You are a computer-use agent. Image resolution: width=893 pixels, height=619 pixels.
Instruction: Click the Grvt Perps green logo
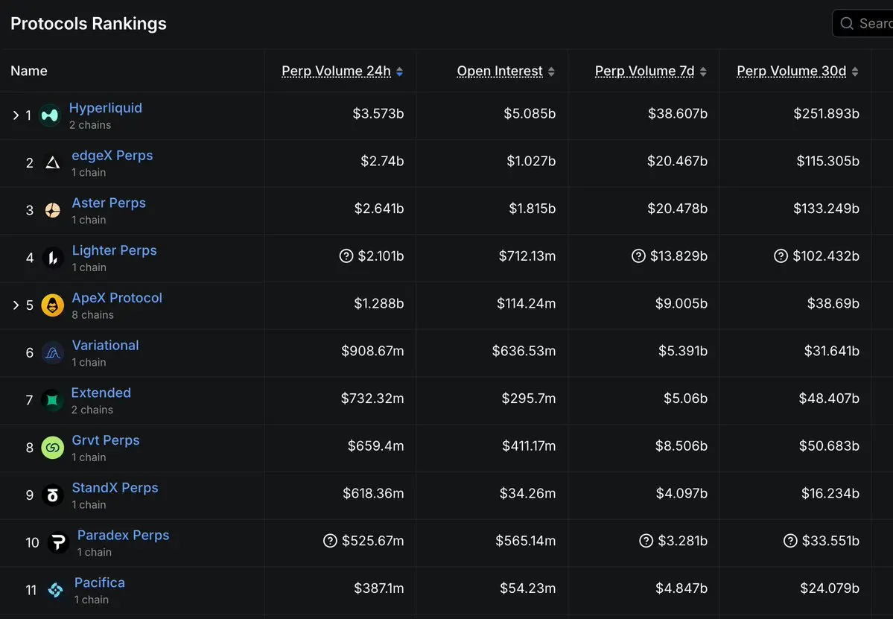52,448
